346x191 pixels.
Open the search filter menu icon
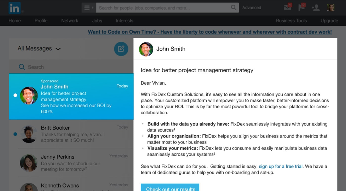coord(89,8)
